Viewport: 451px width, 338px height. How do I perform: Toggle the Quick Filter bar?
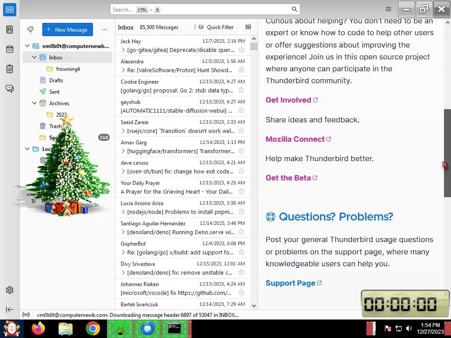[216, 27]
